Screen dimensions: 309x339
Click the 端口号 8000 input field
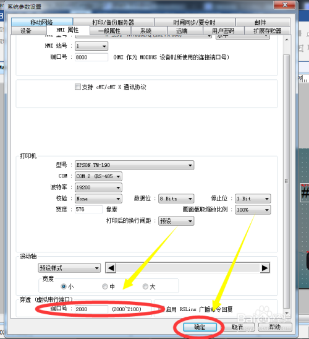91,57
